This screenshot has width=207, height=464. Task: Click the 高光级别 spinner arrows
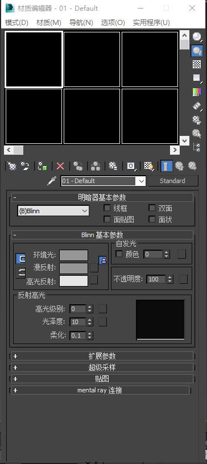90,309
